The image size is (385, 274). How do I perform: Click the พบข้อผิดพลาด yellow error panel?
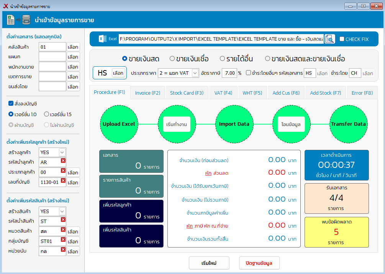[337, 232]
